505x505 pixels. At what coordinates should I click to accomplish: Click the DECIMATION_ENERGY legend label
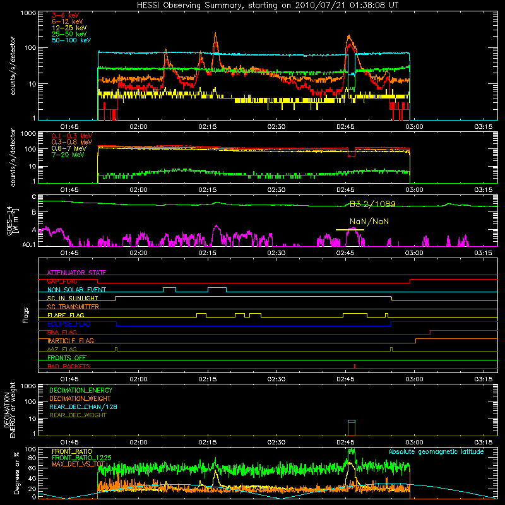tap(81, 390)
